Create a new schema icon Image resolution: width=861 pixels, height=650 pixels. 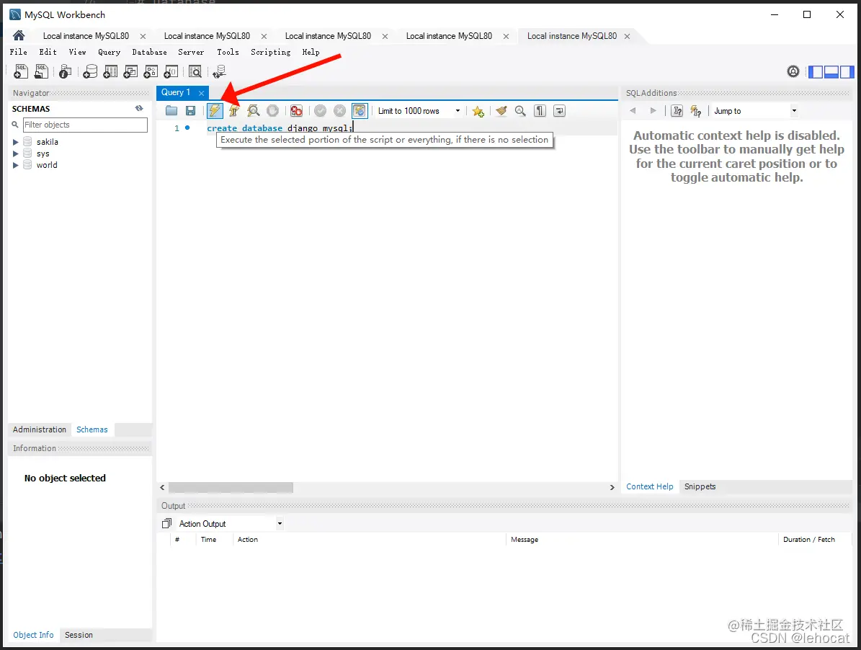[x=90, y=71]
